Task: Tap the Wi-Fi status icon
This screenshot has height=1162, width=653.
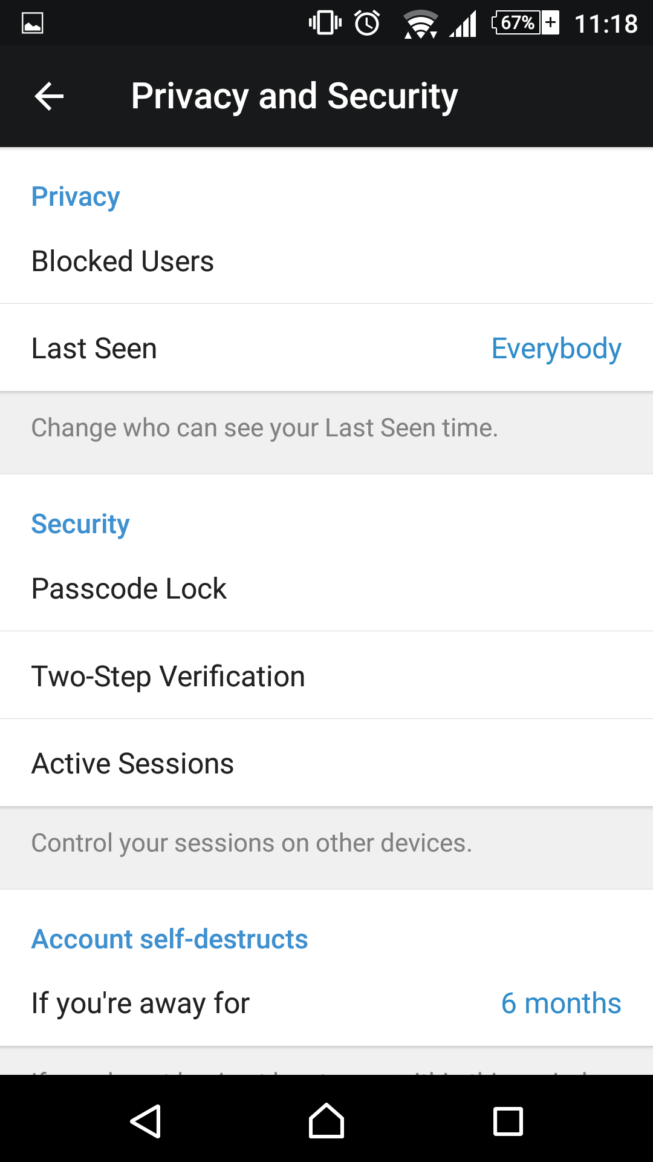Action: pyautogui.click(x=420, y=24)
